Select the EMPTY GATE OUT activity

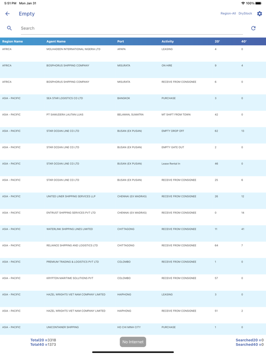click(173, 147)
